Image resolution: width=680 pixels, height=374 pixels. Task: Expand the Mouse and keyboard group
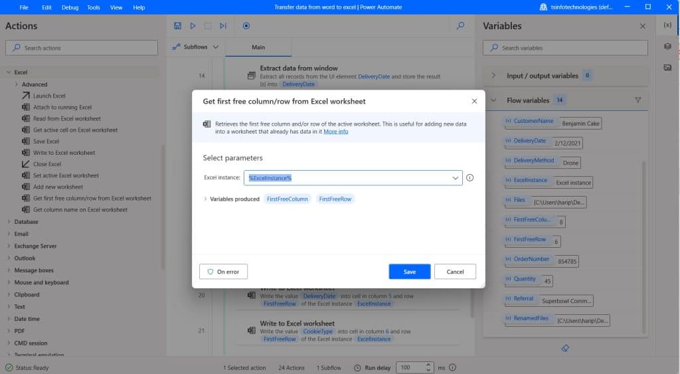(x=8, y=282)
